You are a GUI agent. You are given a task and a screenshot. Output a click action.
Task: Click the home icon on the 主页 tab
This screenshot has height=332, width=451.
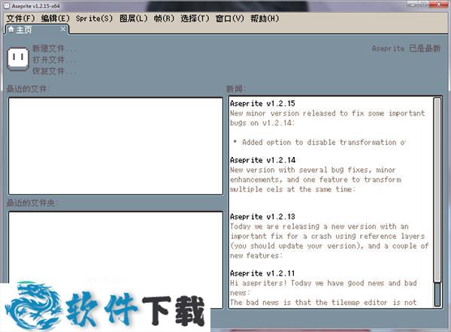pos(11,29)
